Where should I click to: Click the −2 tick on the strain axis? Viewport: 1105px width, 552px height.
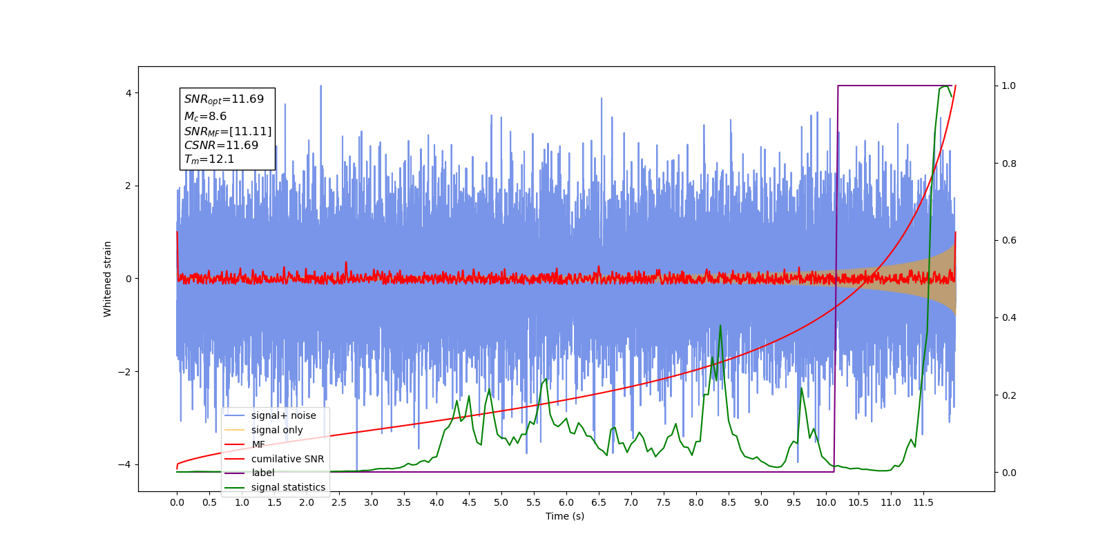[x=124, y=372]
